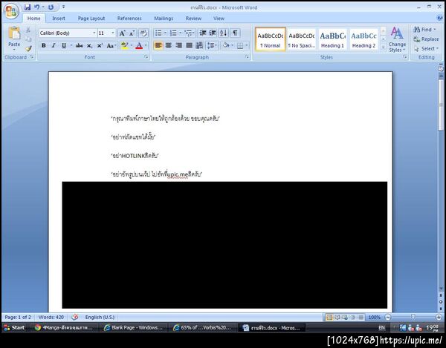Apply the Normal style
The height and width of the screenshot is (348, 446).
[271, 39]
